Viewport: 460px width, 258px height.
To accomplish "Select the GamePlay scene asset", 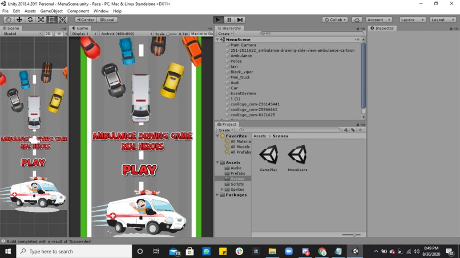I will click(268, 158).
